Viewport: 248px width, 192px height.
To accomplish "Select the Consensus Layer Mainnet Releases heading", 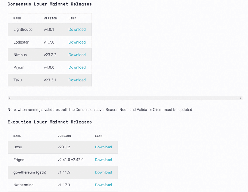I will pos(50,4).
